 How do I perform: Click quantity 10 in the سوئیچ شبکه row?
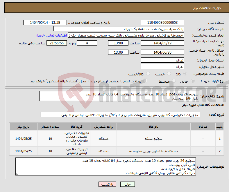[50, 139]
